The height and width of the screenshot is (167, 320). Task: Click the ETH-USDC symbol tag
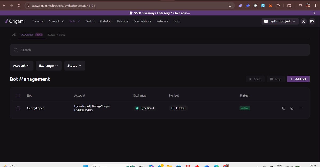(x=178, y=108)
